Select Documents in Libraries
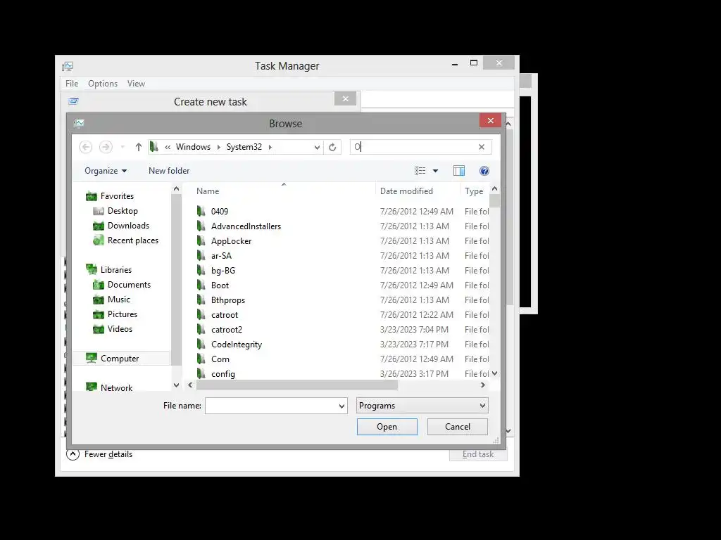Screen dimensions: 721x540 click(x=129, y=285)
